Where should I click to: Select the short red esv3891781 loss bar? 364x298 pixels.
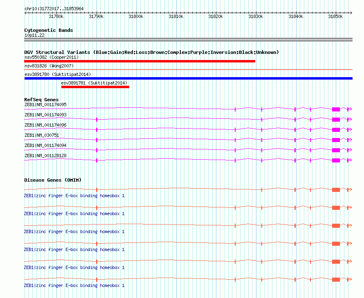95,87
